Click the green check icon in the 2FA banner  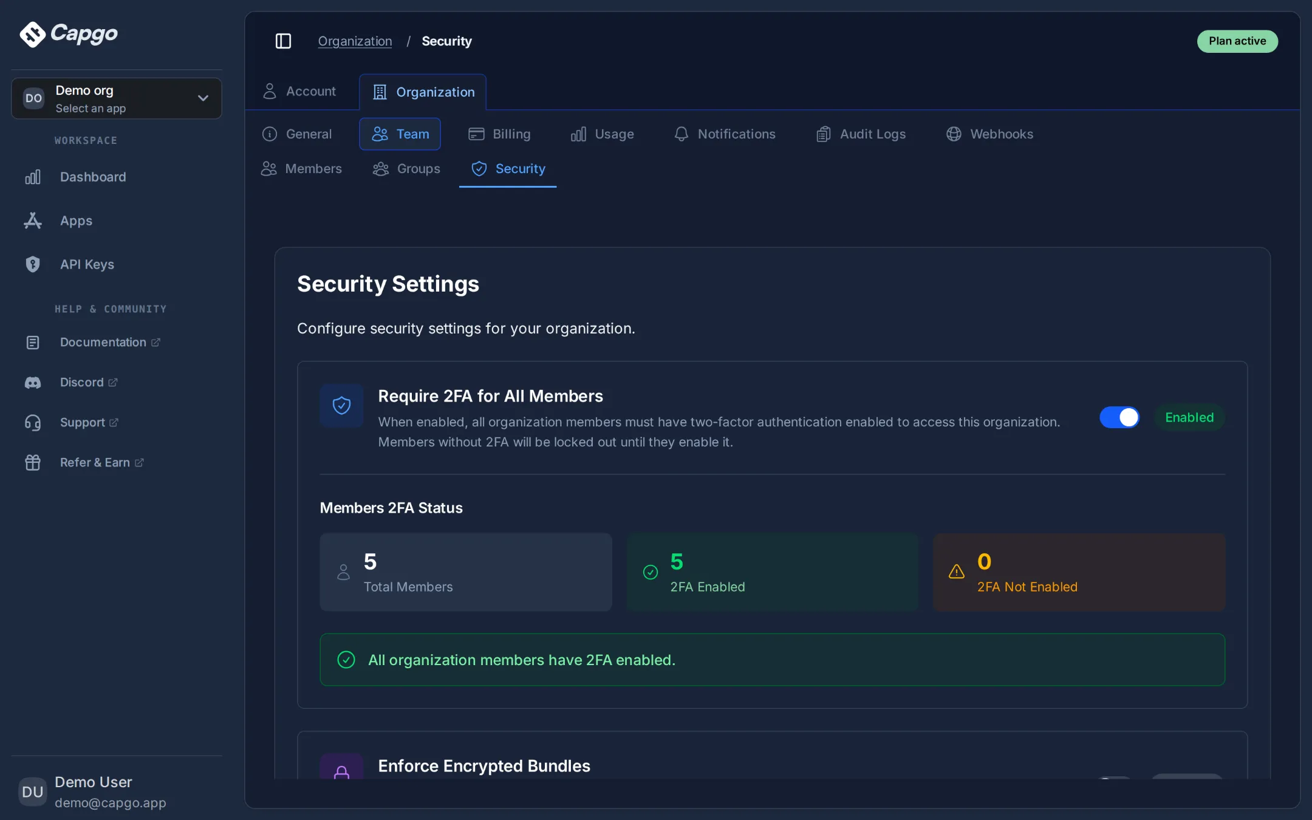point(346,660)
